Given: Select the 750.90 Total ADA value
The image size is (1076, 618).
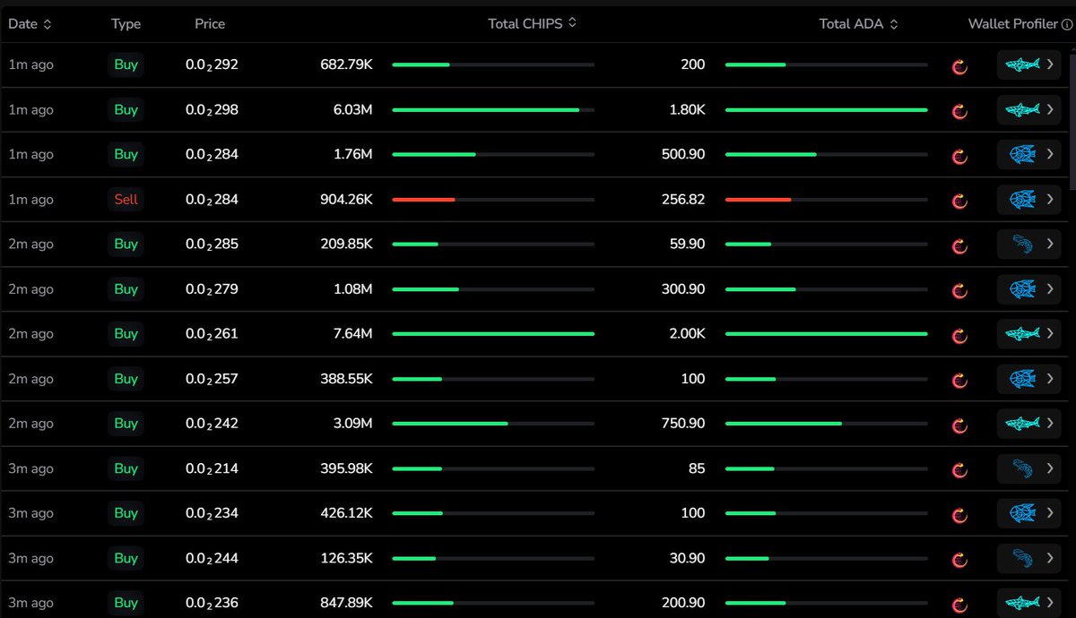Looking at the screenshot, I should [684, 423].
